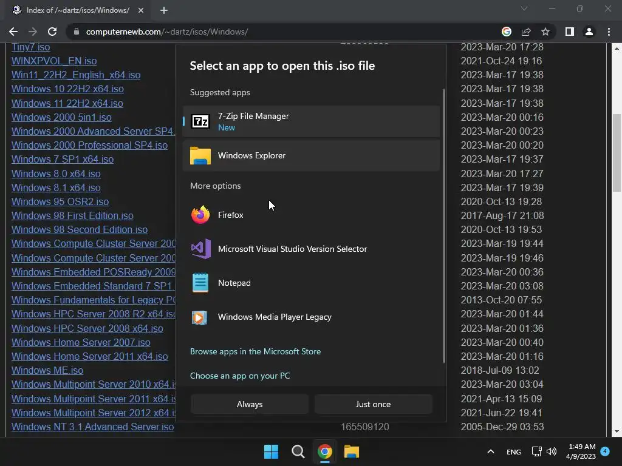Open Chrome side panel

[570, 32]
